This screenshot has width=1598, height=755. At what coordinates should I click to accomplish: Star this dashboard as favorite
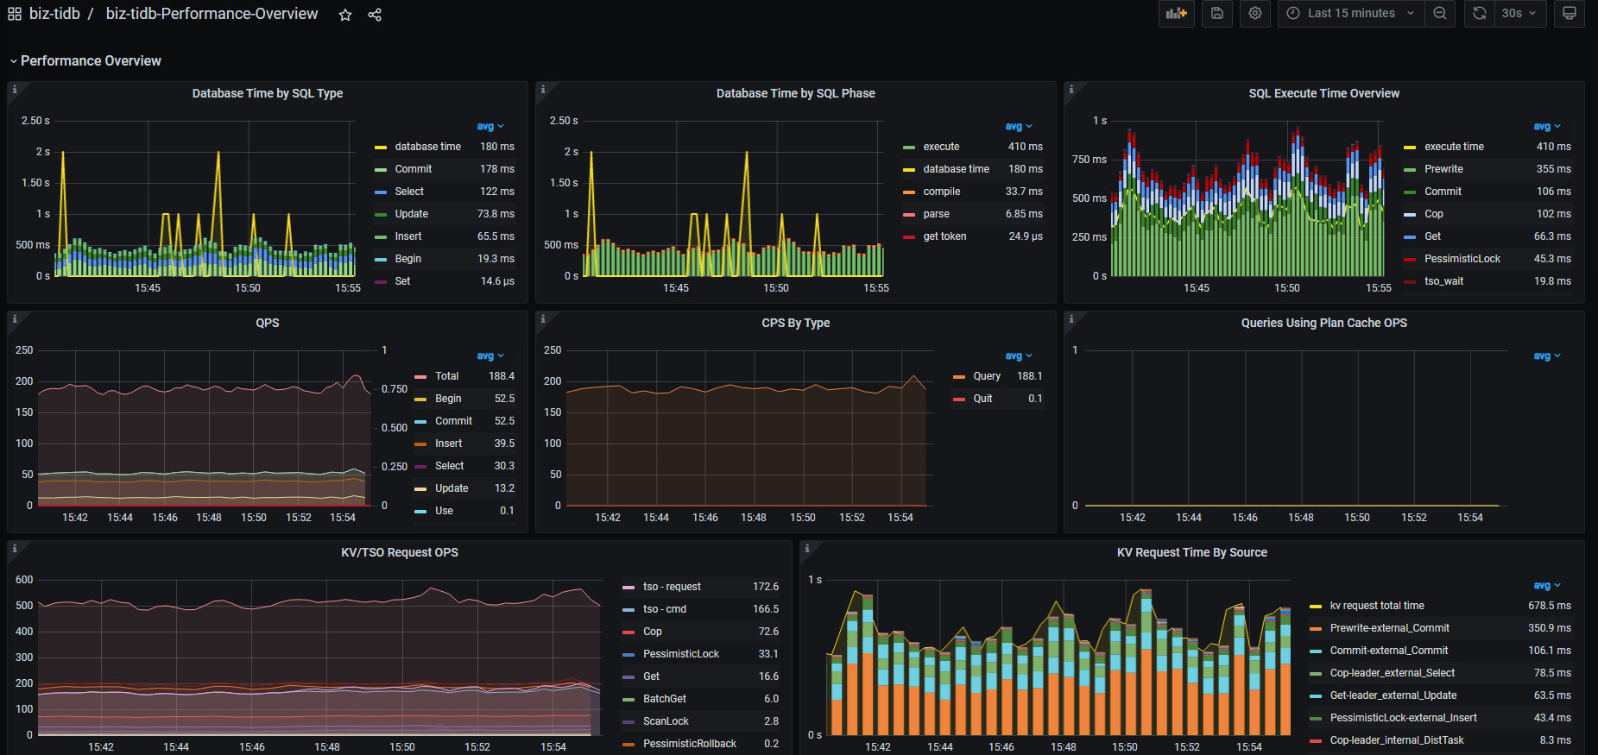click(345, 15)
